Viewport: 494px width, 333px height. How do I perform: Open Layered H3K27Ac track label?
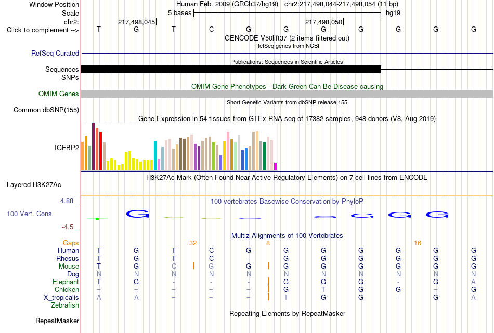pos(34,185)
